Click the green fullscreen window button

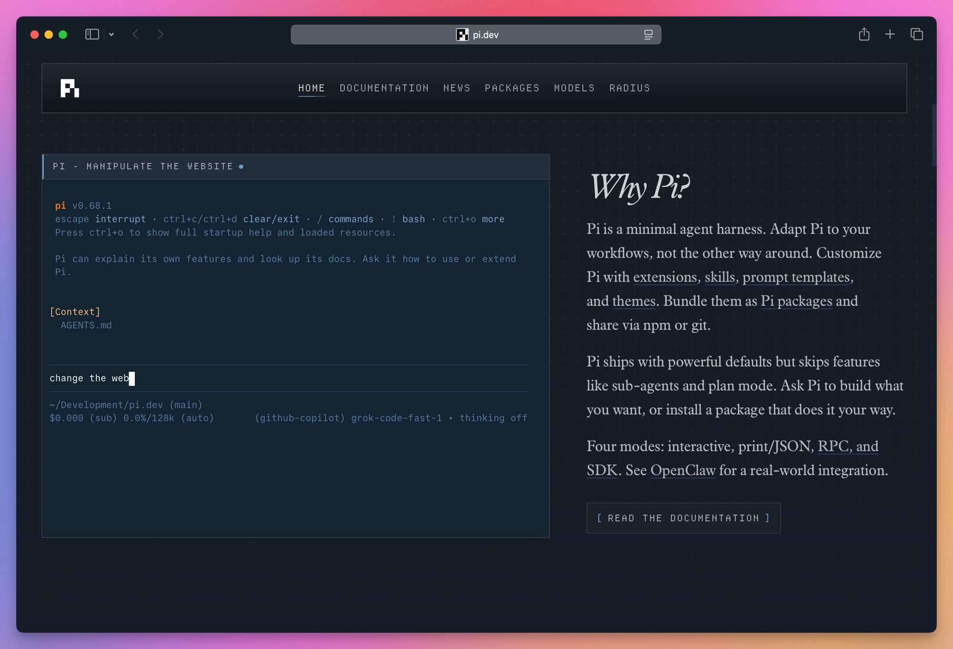click(63, 34)
